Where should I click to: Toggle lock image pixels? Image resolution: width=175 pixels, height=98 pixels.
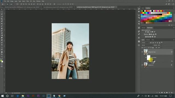click(147, 48)
